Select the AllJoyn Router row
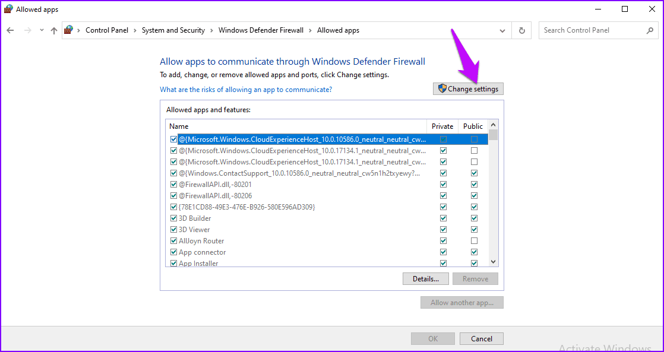The height and width of the screenshot is (352, 664). point(327,241)
